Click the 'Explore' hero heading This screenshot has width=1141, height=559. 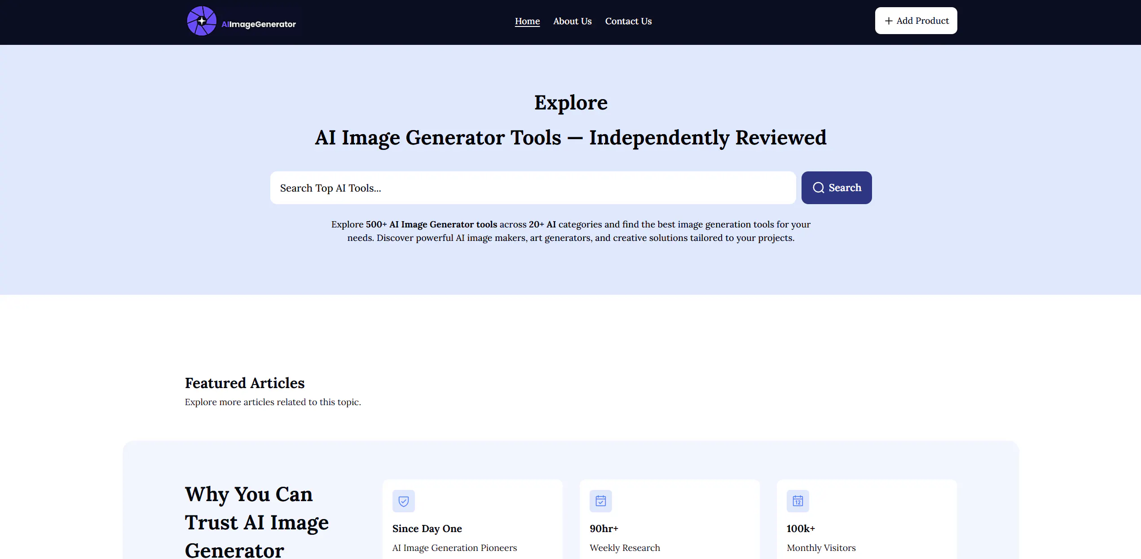tap(571, 103)
